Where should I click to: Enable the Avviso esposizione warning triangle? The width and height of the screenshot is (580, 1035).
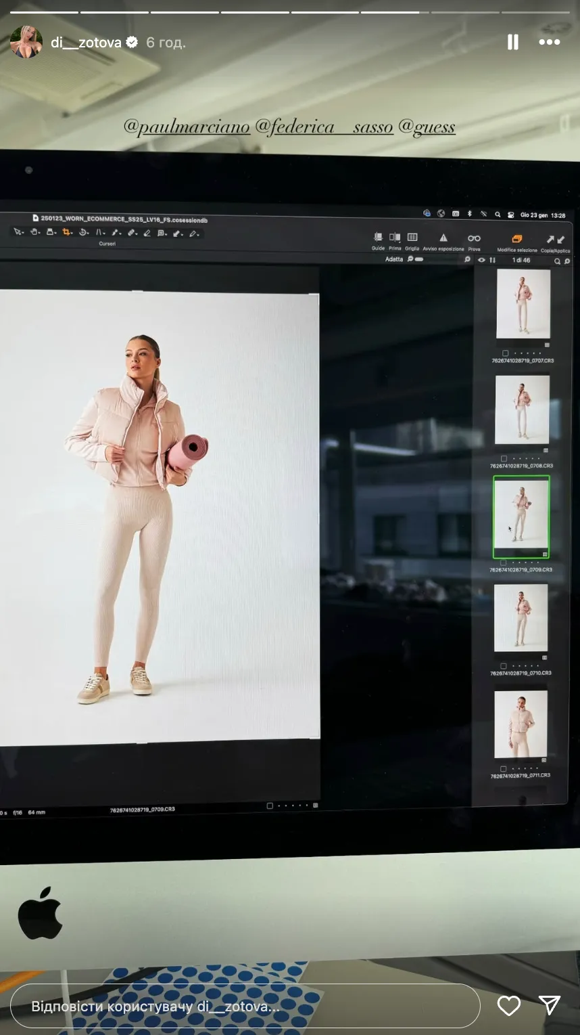(x=443, y=238)
